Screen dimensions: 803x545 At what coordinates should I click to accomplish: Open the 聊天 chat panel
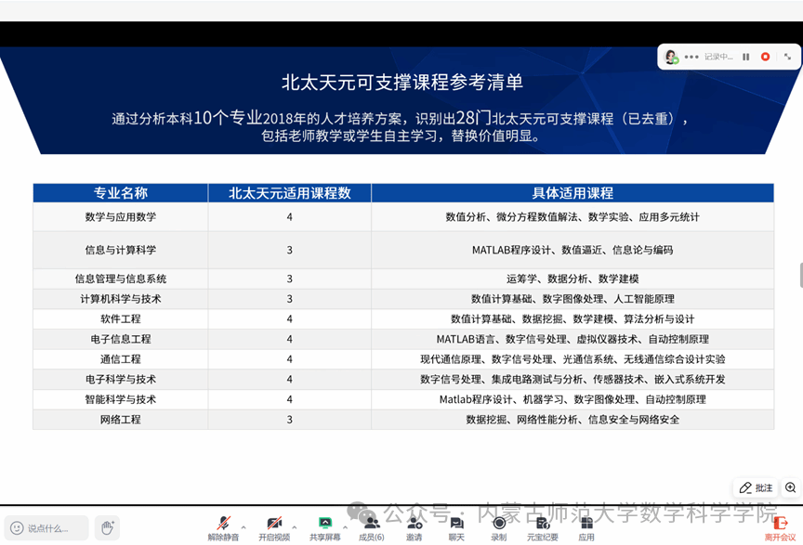(456, 525)
